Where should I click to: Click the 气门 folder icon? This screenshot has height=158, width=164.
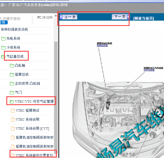click(12, 93)
